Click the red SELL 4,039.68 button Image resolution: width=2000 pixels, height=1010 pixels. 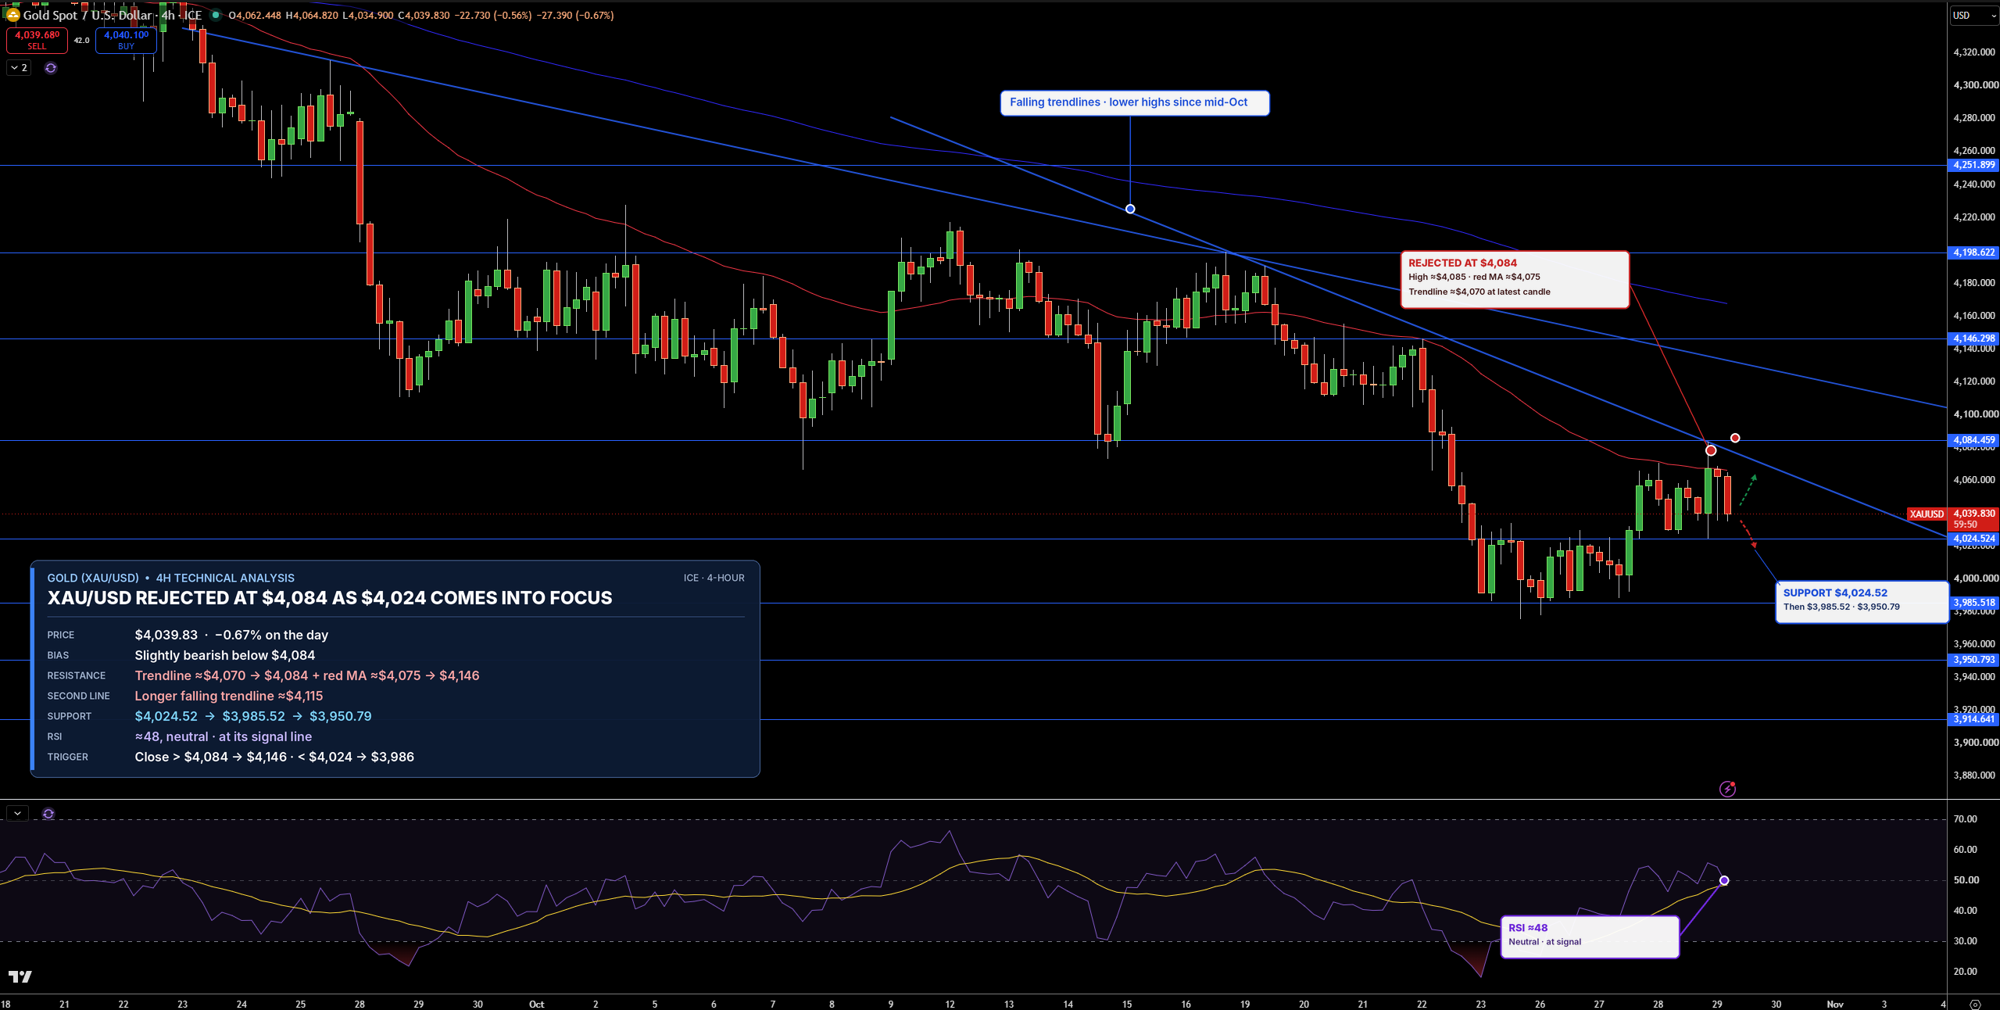(37, 40)
